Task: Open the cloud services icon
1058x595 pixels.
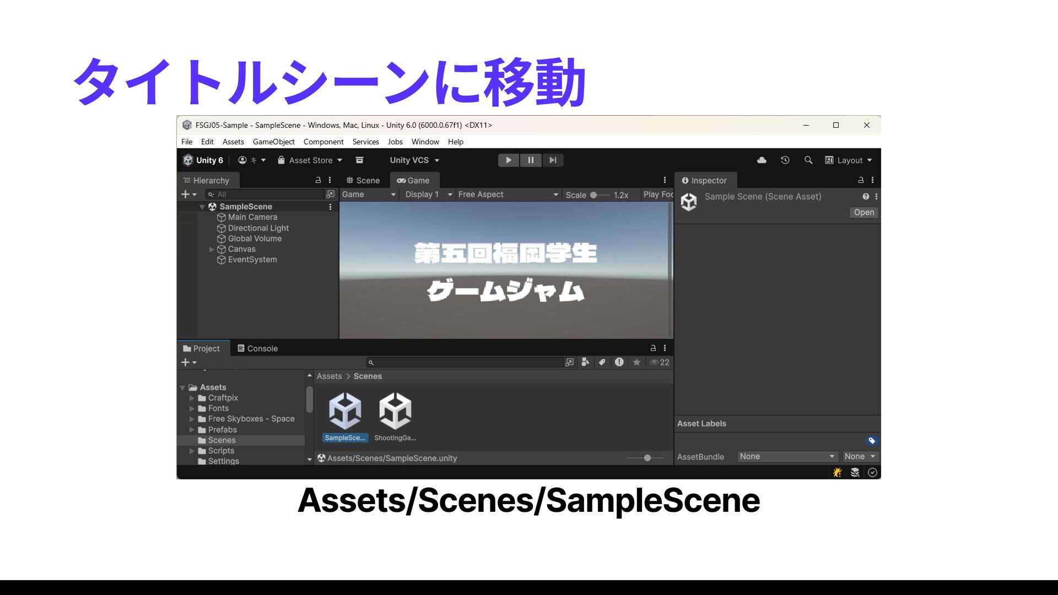Action: click(x=762, y=160)
